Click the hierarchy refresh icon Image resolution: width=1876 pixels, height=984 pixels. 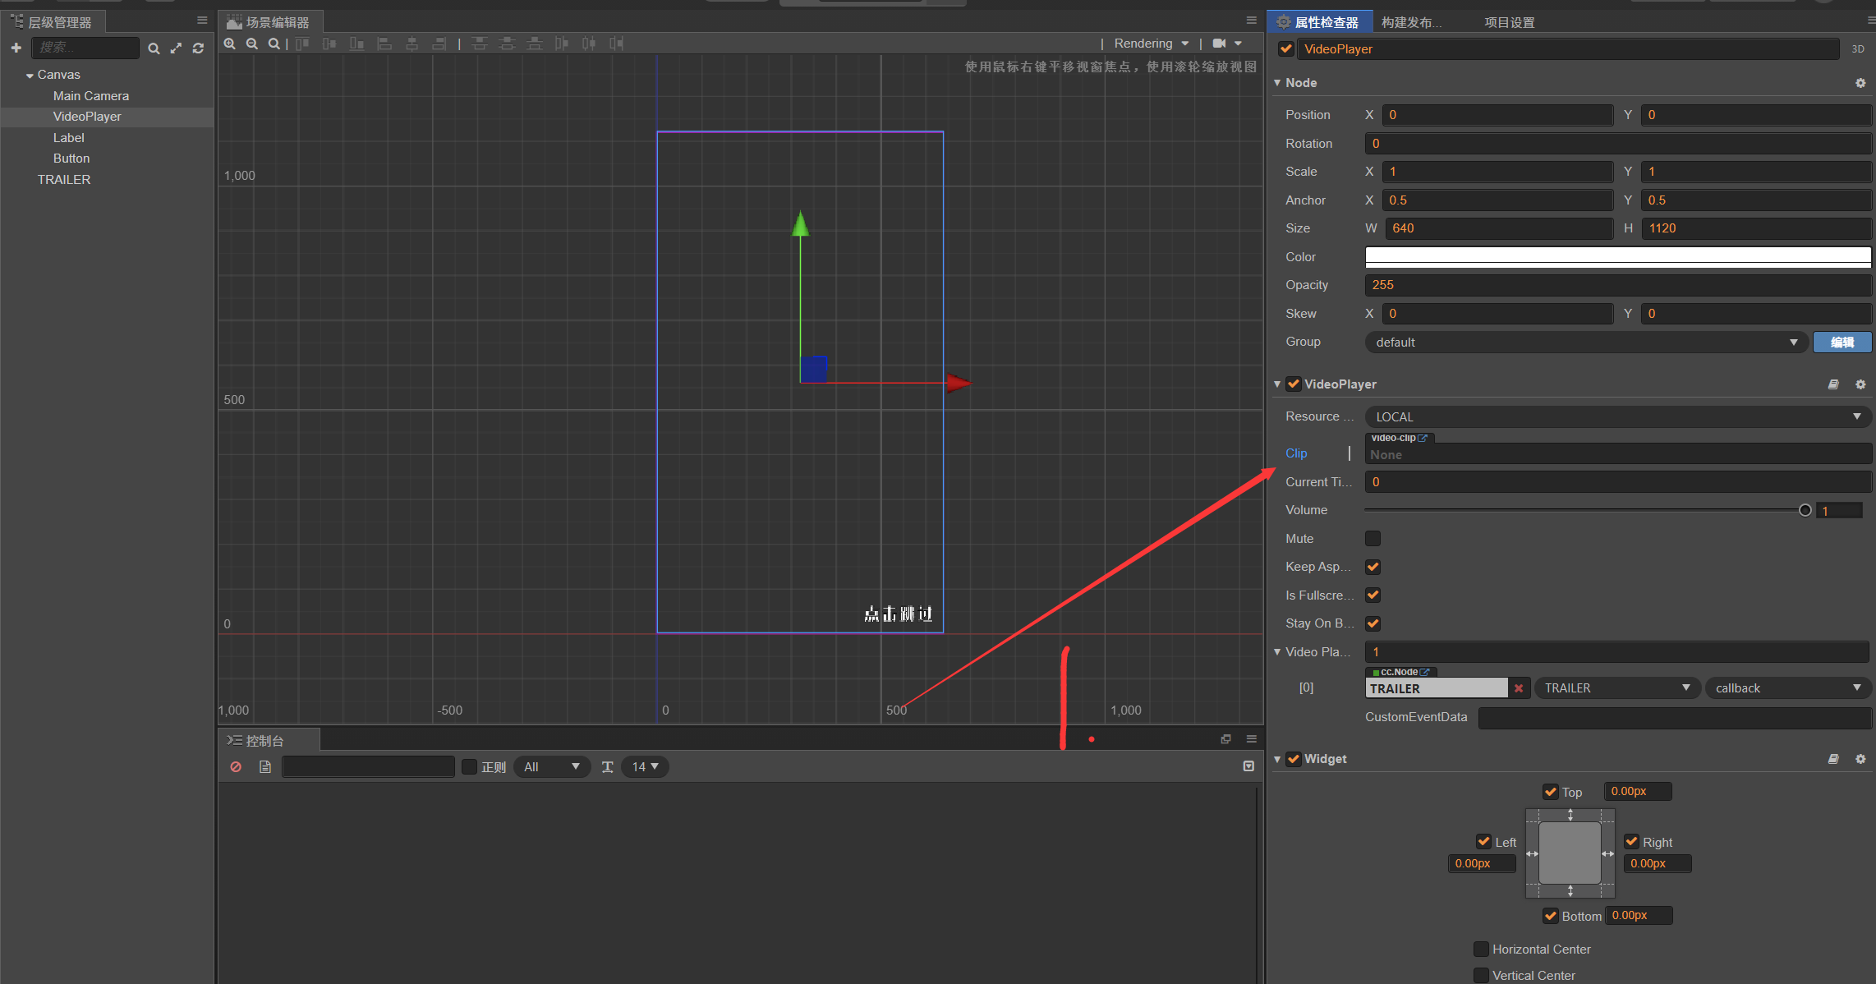[198, 48]
